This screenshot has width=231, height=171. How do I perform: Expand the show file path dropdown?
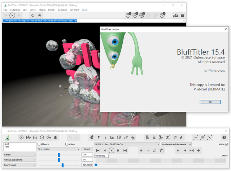(184, 21)
